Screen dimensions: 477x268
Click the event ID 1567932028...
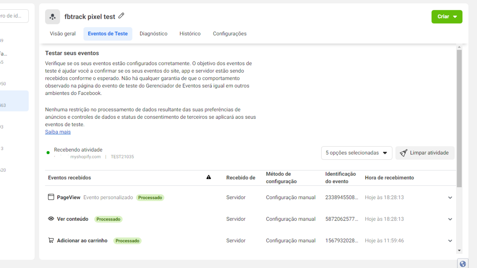[342, 241]
